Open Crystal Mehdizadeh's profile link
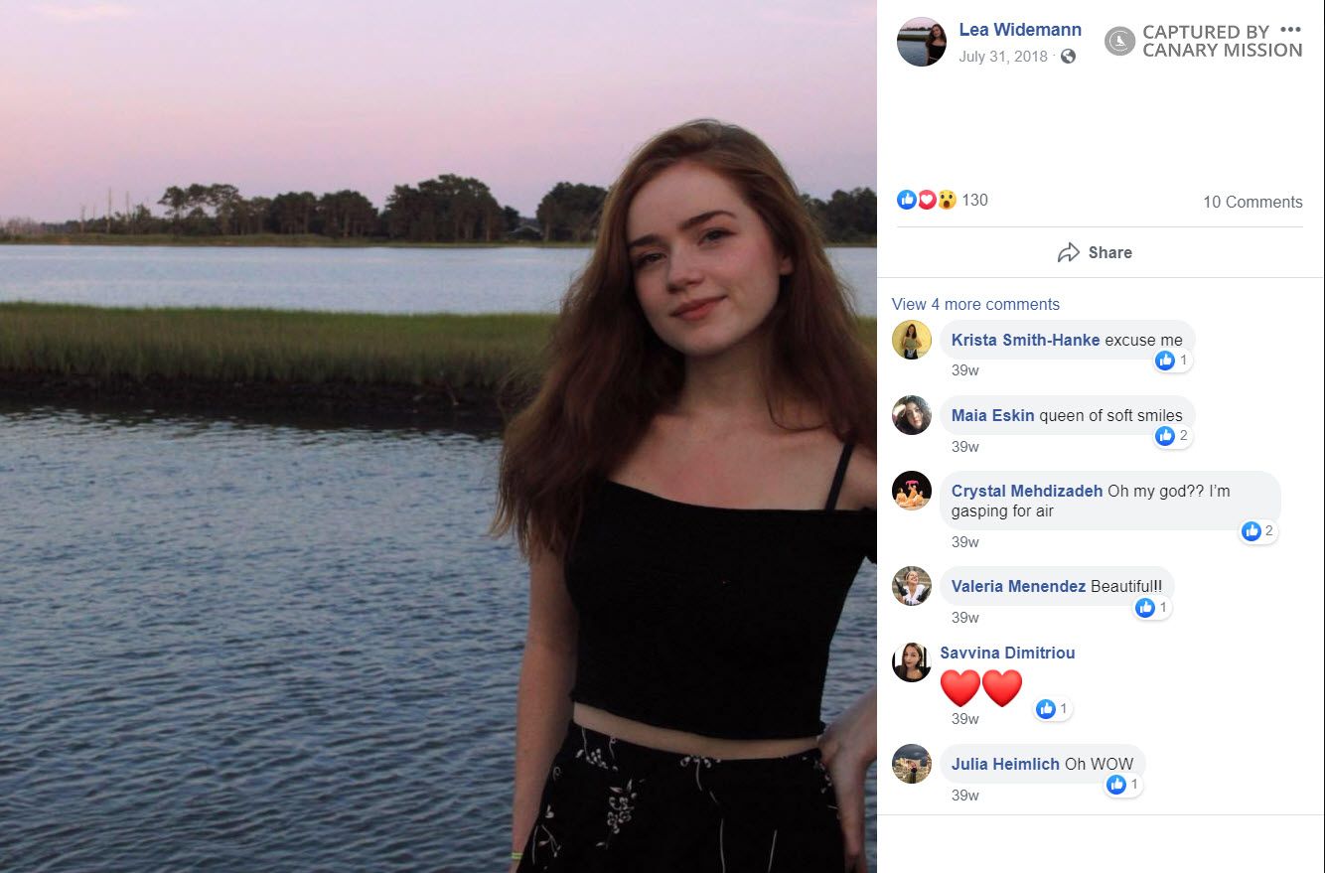Screen dimensions: 1325x873 [1027, 491]
